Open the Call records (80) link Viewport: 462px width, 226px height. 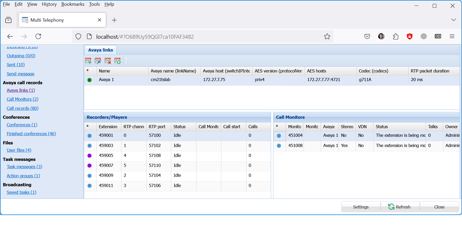(23, 108)
